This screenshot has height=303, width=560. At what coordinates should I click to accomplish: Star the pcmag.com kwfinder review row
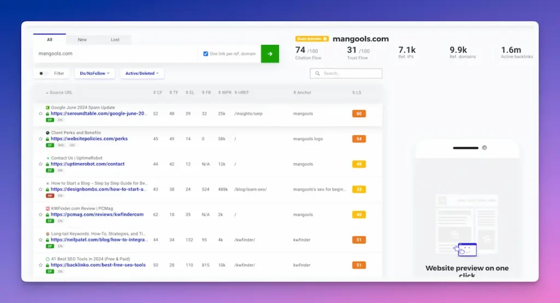[x=40, y=215]
